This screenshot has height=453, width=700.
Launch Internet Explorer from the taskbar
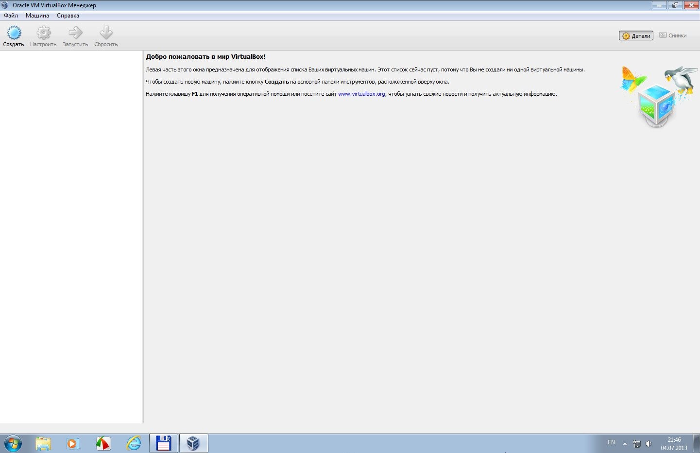[x=134, y=443]
